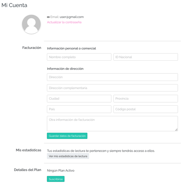The image size is (185, 191).
Task: Save with Guardar datos de facturación
Action: [67, 136]
